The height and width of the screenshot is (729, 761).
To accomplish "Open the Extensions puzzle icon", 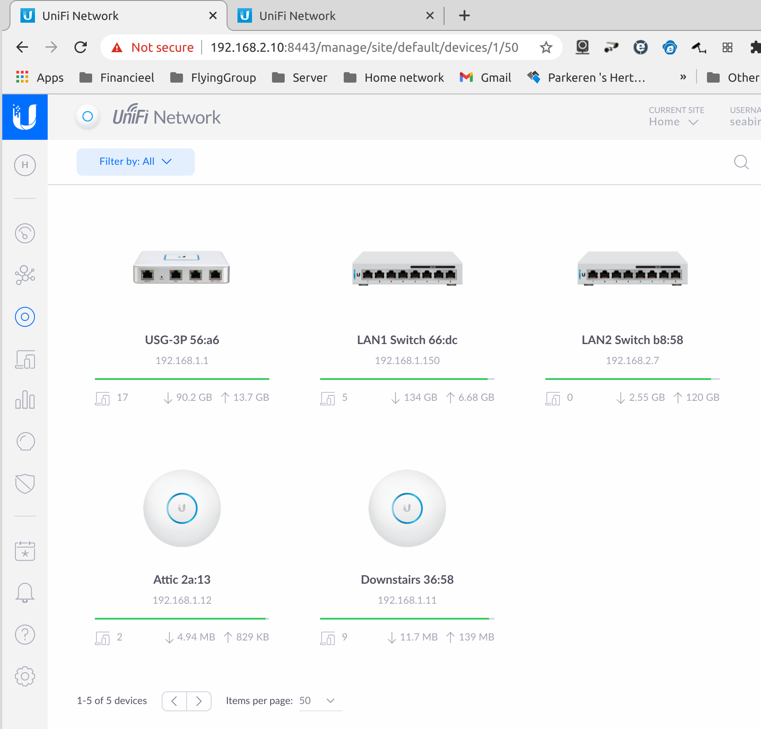I will tap(755, 47).
